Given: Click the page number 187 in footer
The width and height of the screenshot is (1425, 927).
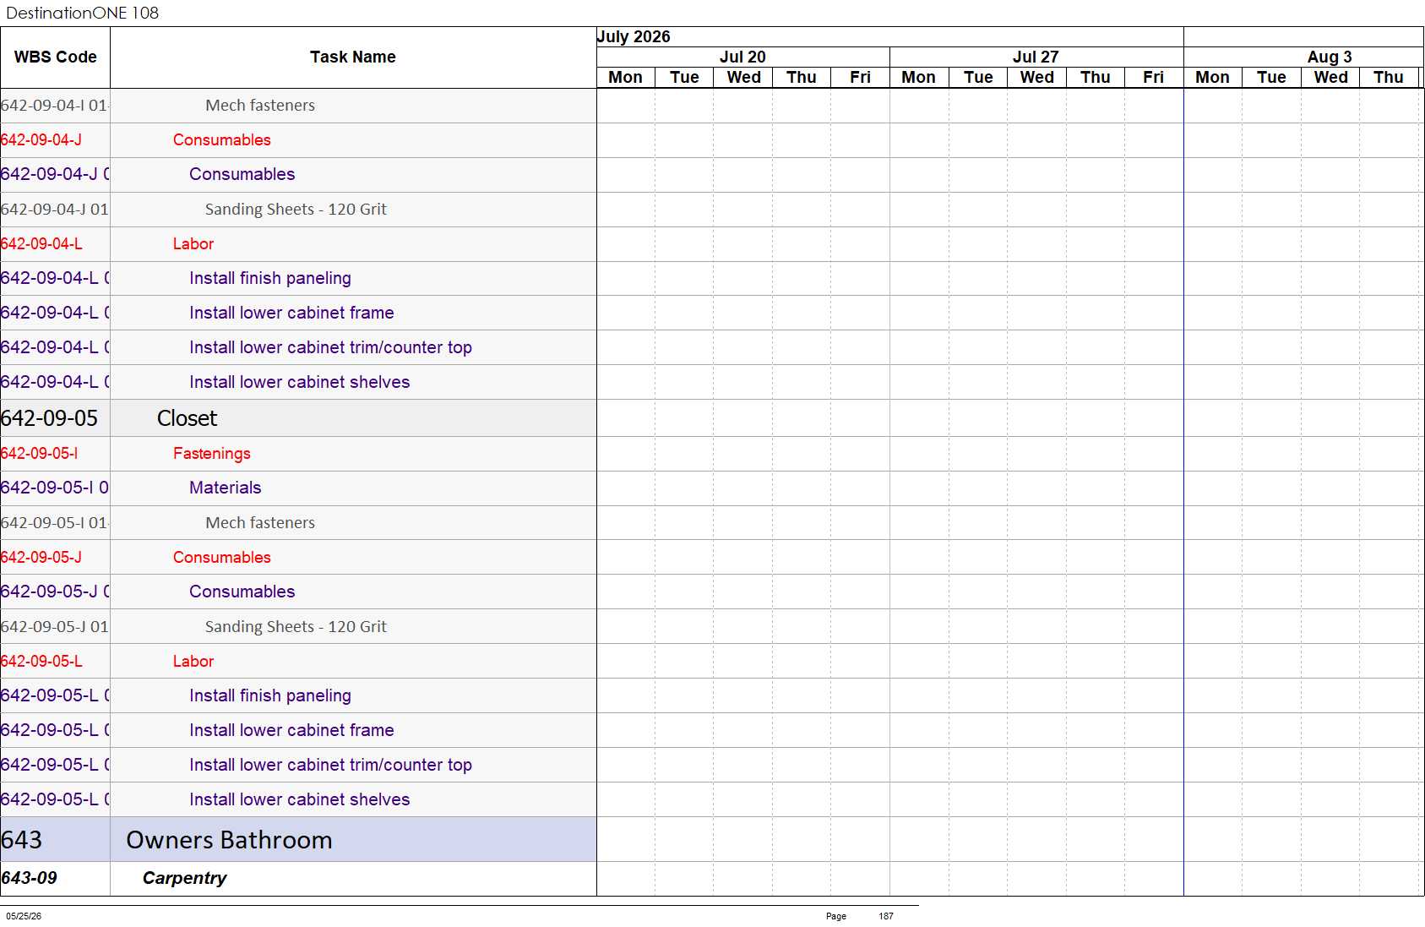Looking at the screenshot, I should pyautogui.click(x=885, y=916).
